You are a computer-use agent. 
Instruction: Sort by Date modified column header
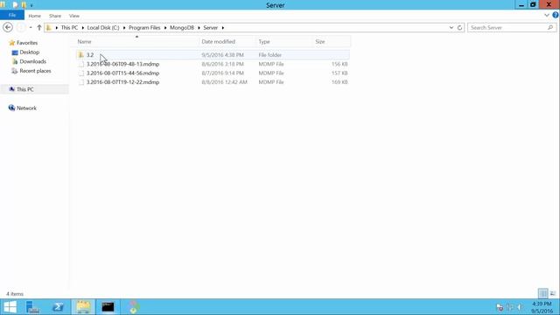pyautogui.click(x=218, y=42)
